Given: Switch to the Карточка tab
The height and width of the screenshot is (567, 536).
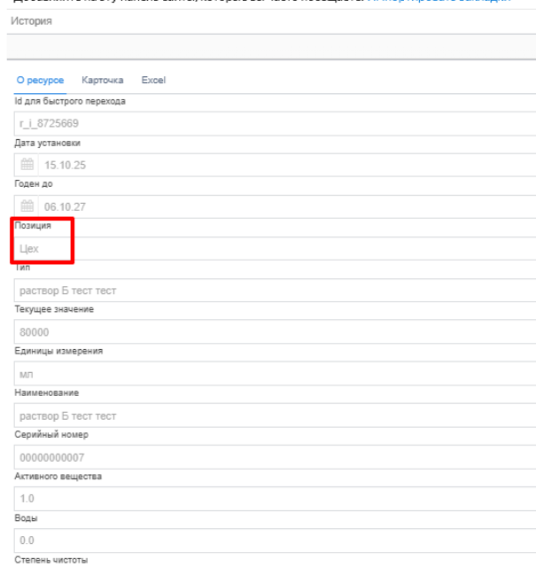Looking at the screenshot, I should [x=103, y=80].
